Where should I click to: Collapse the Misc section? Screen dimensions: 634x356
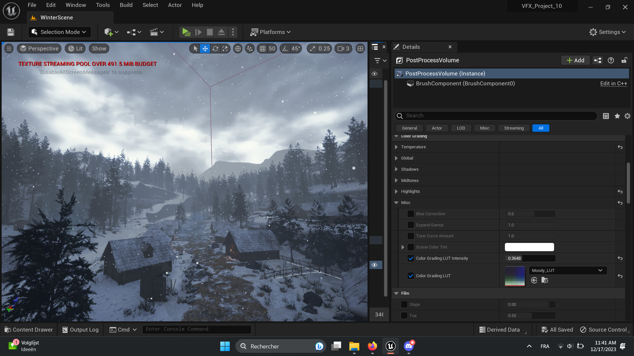(396, 202)
